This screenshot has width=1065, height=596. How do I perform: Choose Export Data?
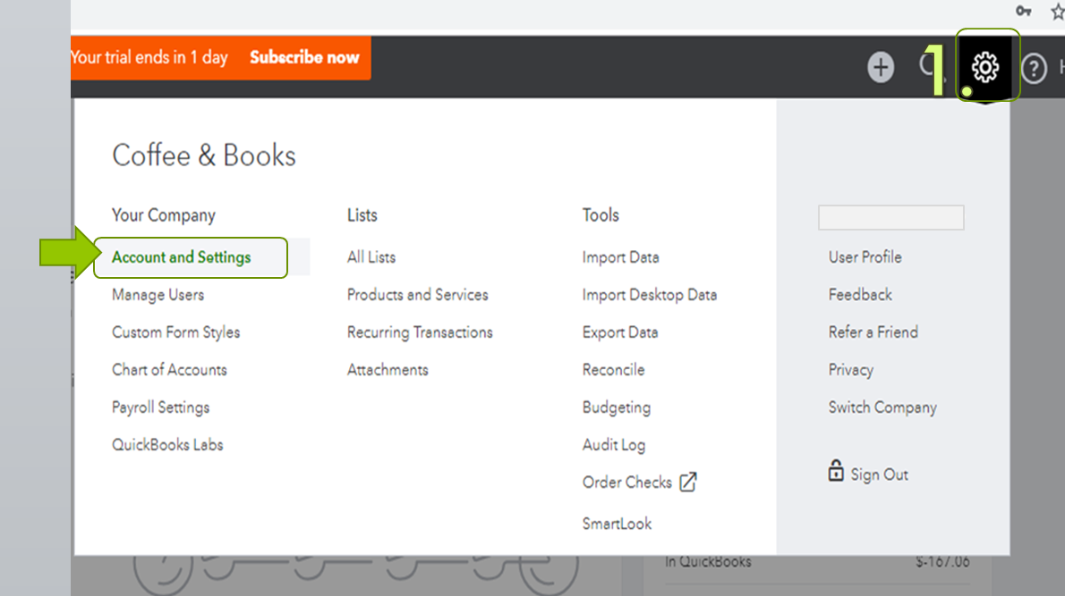point(620,333)
